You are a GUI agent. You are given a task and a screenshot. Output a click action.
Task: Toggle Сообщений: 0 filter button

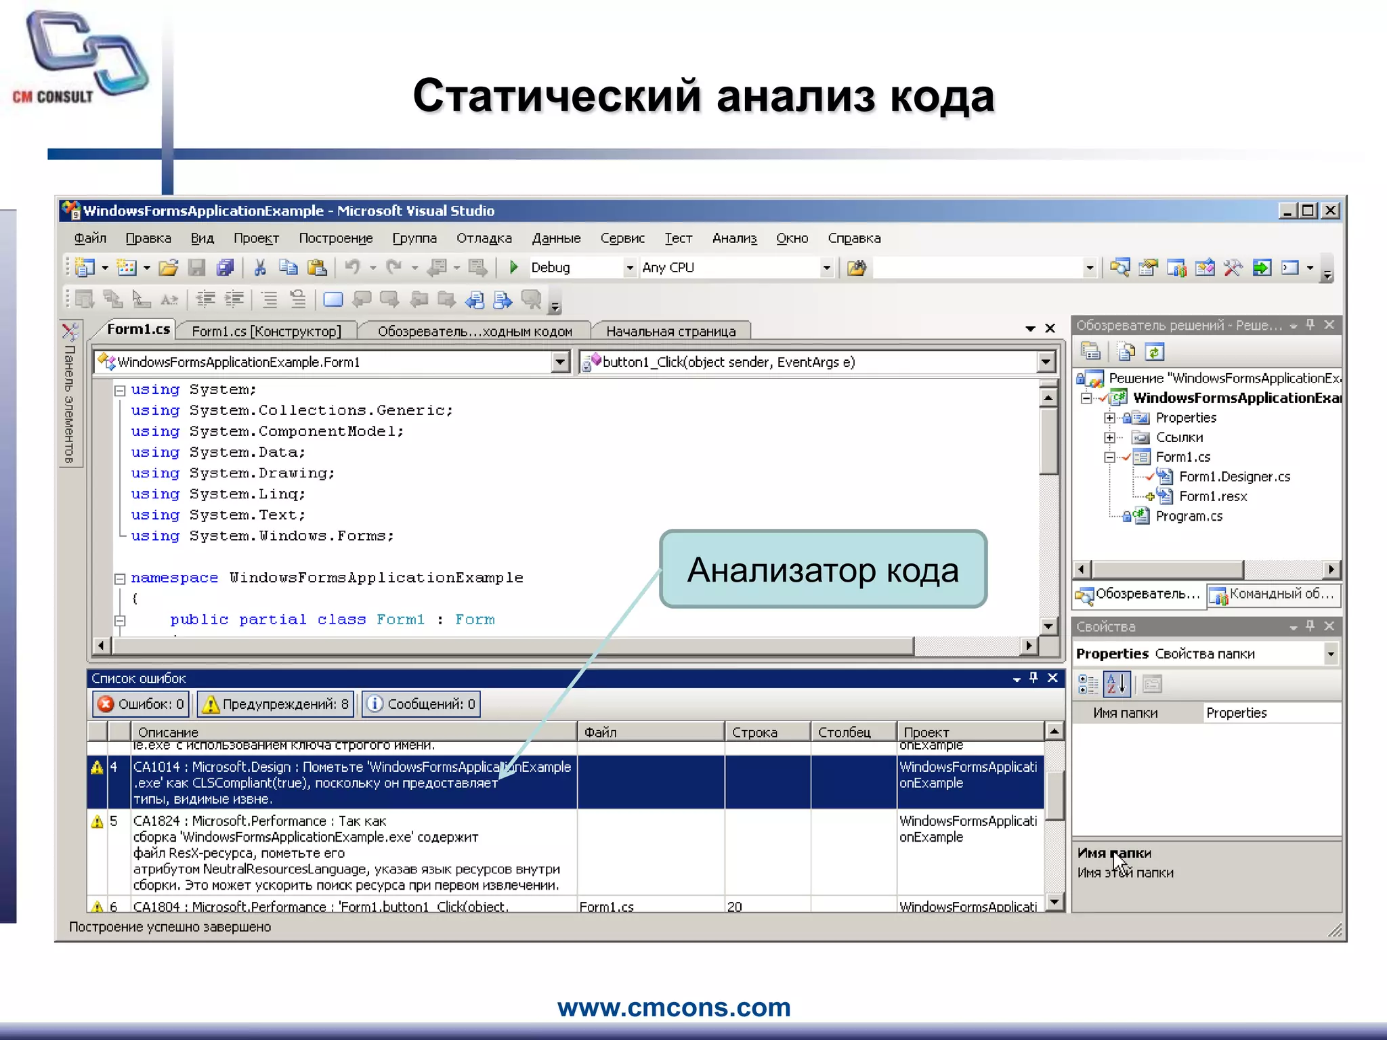click(x=421, y=704)
